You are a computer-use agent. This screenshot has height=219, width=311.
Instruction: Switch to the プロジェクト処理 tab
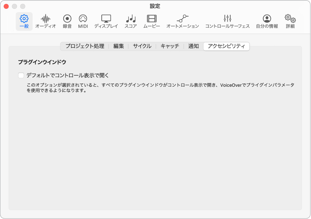[x=85, y=46]
